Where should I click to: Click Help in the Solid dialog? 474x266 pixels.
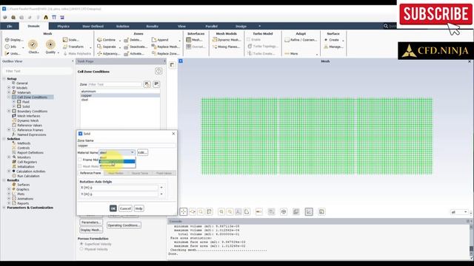[138, 208]
